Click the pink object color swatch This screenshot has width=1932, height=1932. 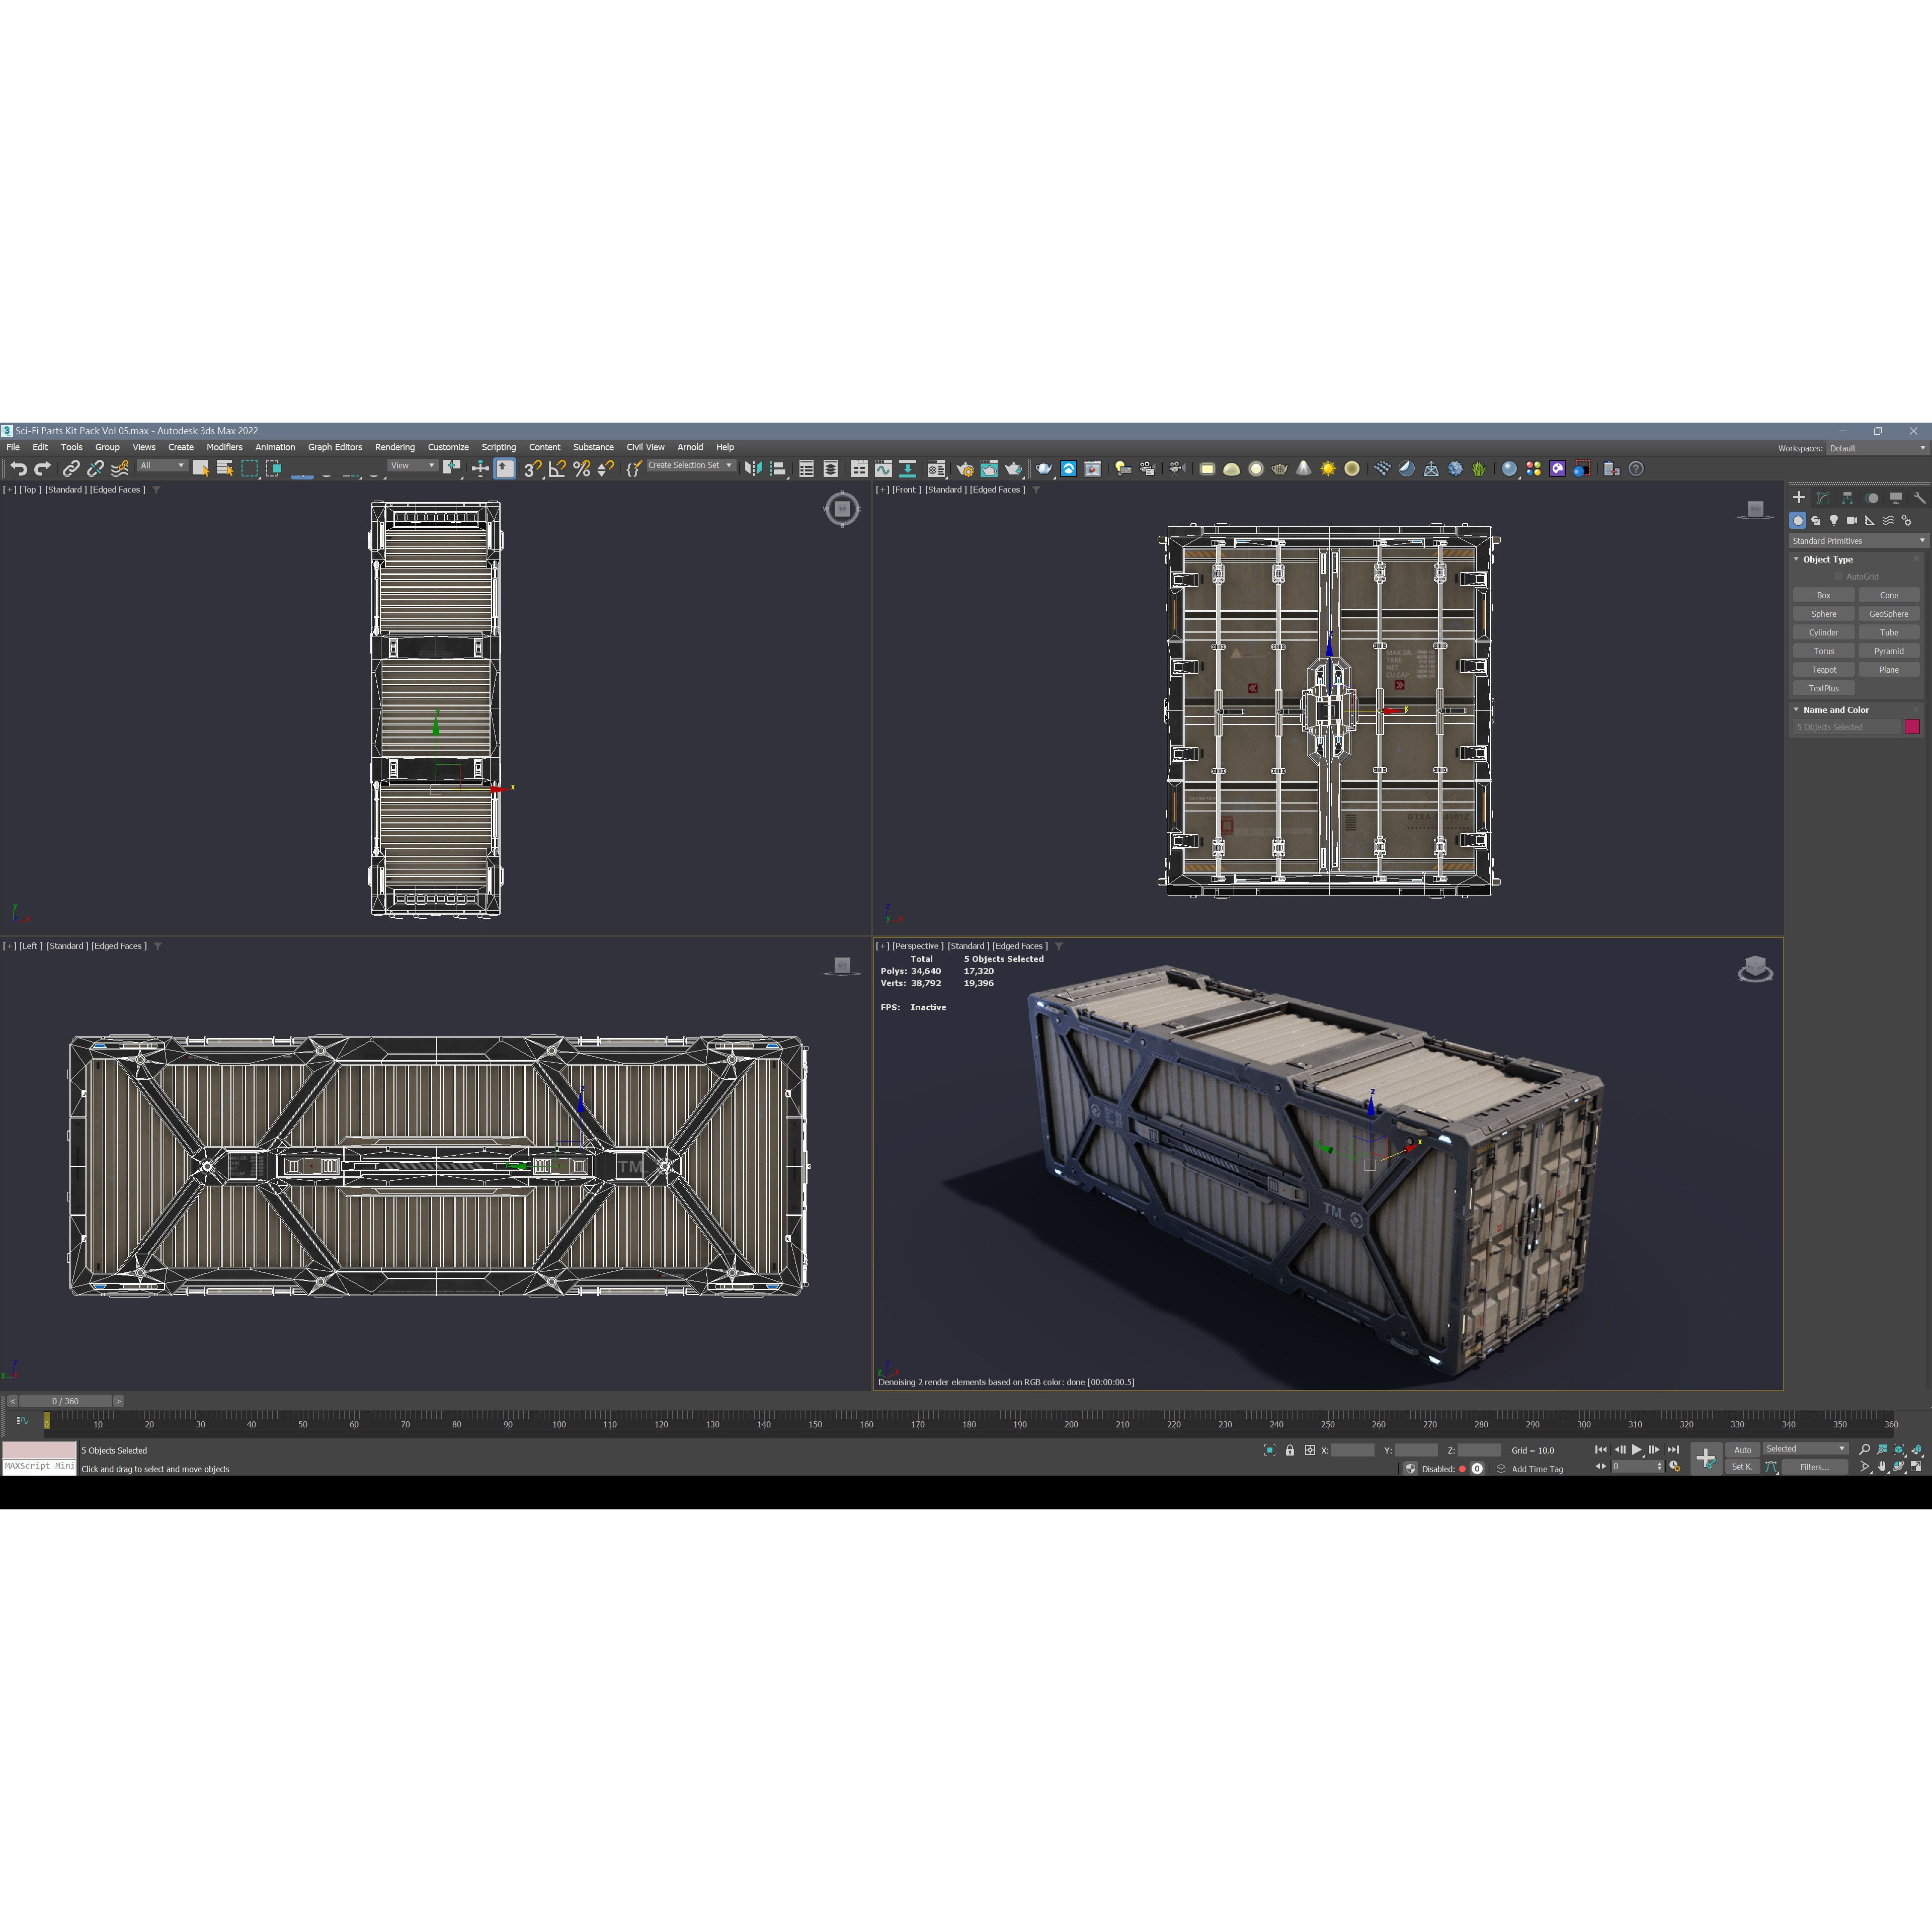1912,727
